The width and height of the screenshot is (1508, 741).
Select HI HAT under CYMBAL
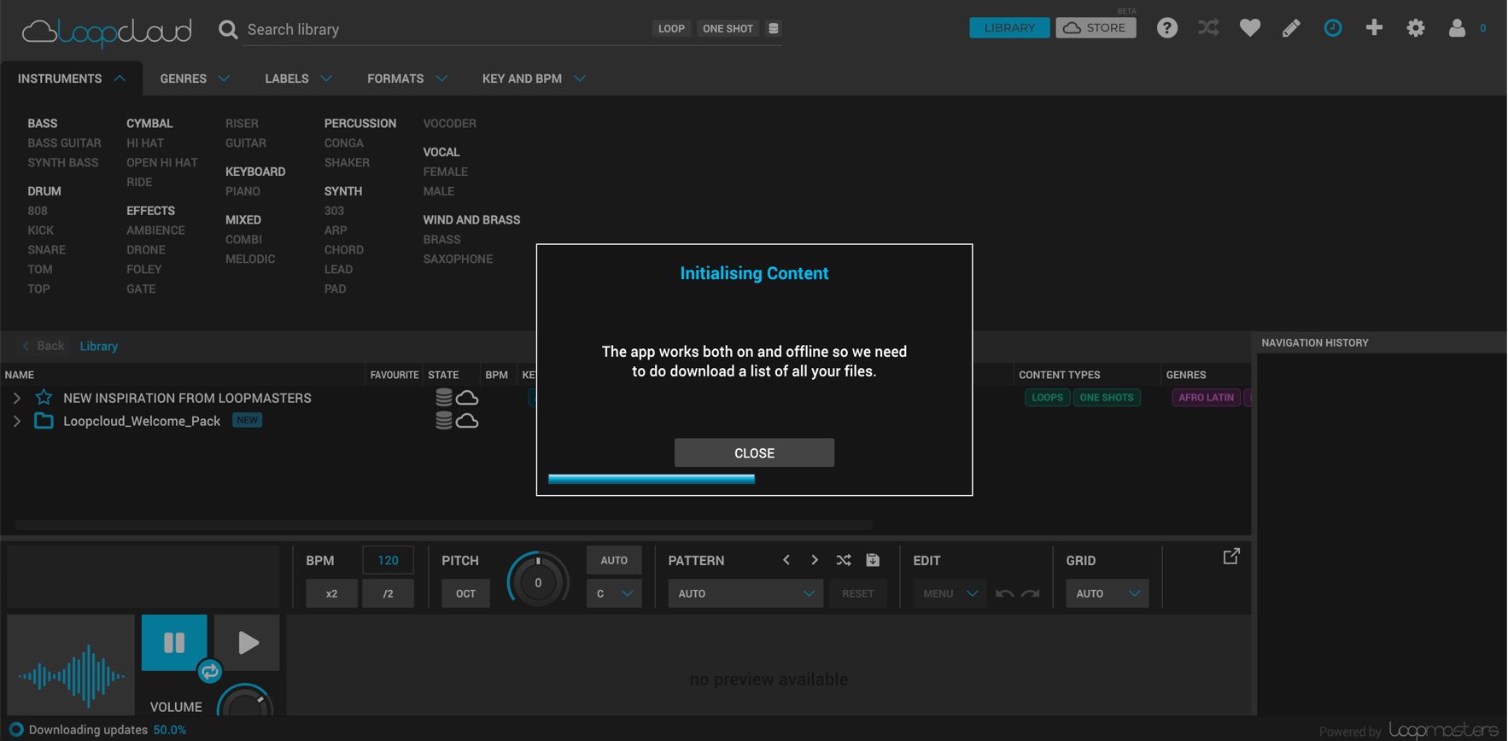(145, 143)
